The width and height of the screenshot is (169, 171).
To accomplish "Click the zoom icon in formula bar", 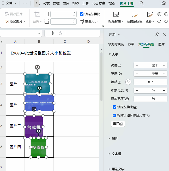I will coord(53,33).
